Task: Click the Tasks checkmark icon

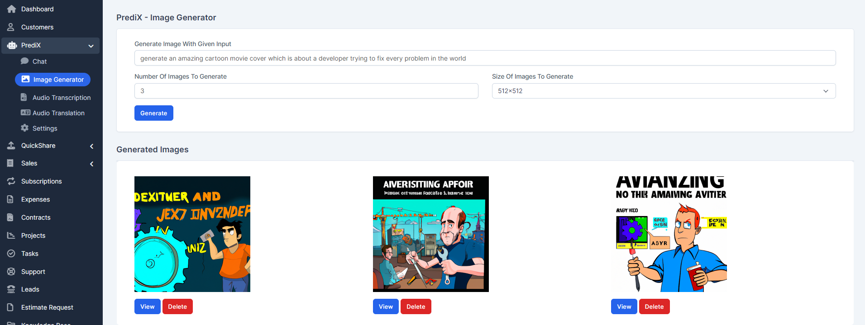Action: (x=11, y=254)
